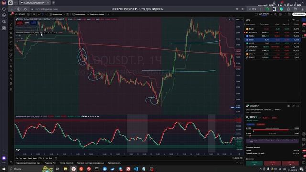The height and width of the screenshot is (172, 306).
Task: Select the YTD time range
Action: pos(40,158)
